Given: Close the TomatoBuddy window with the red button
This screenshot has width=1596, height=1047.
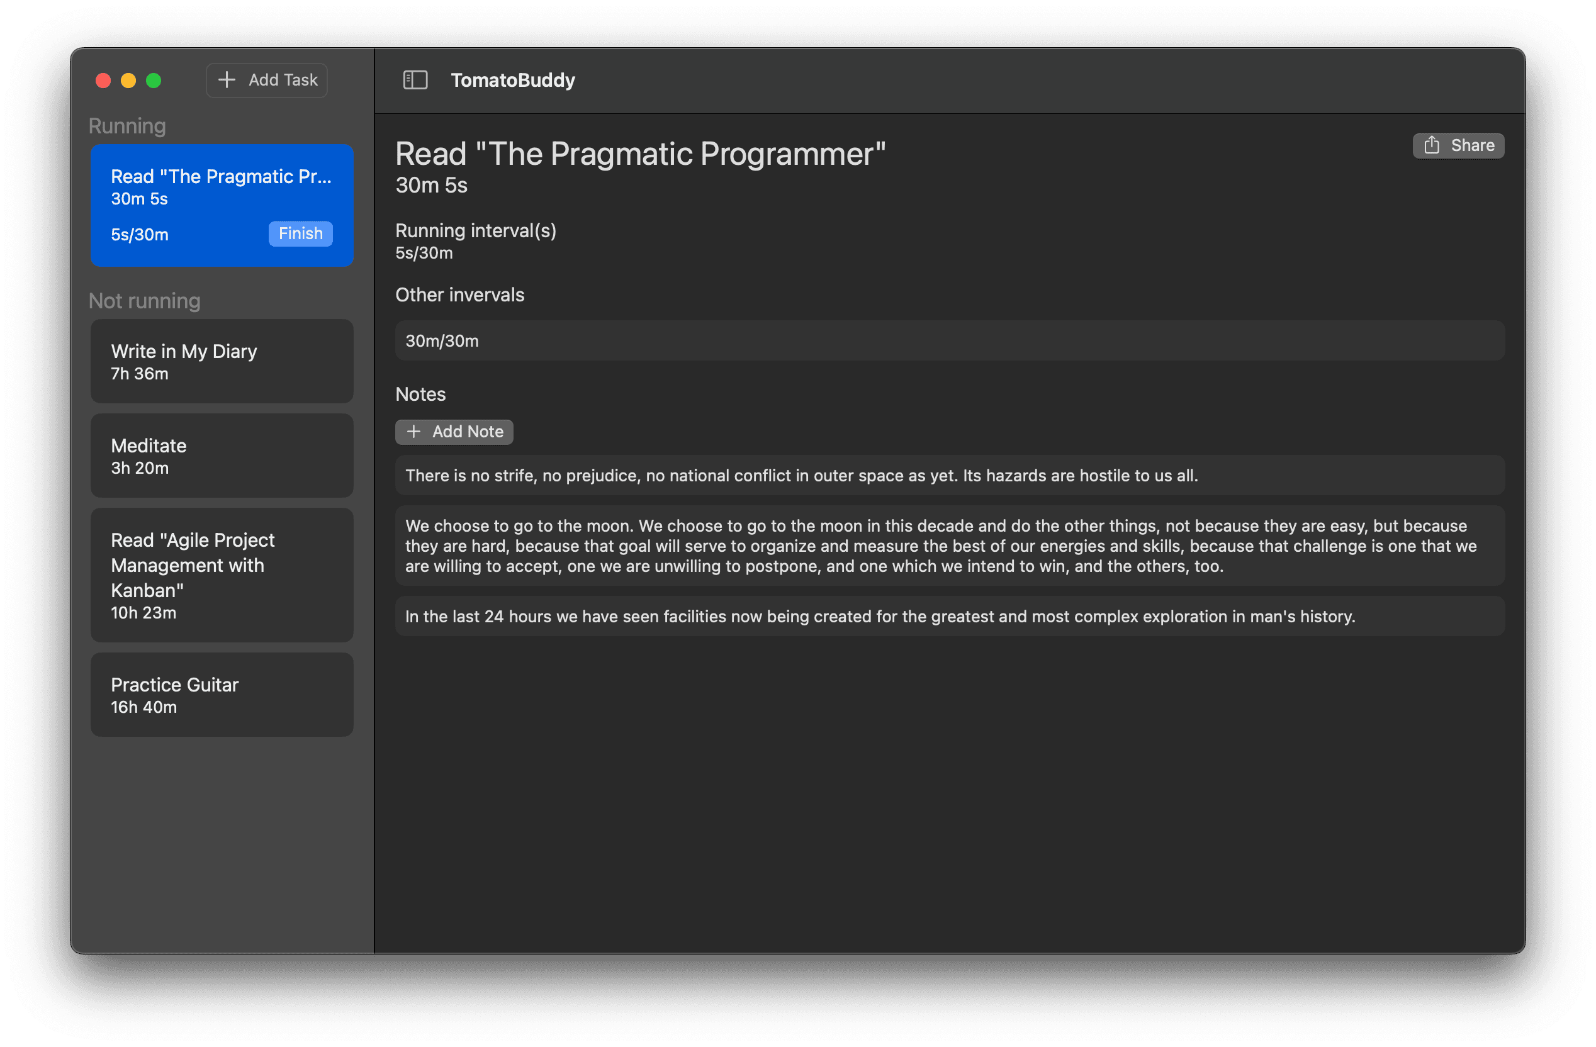Looking at the screenshot, I should (103, 81).
